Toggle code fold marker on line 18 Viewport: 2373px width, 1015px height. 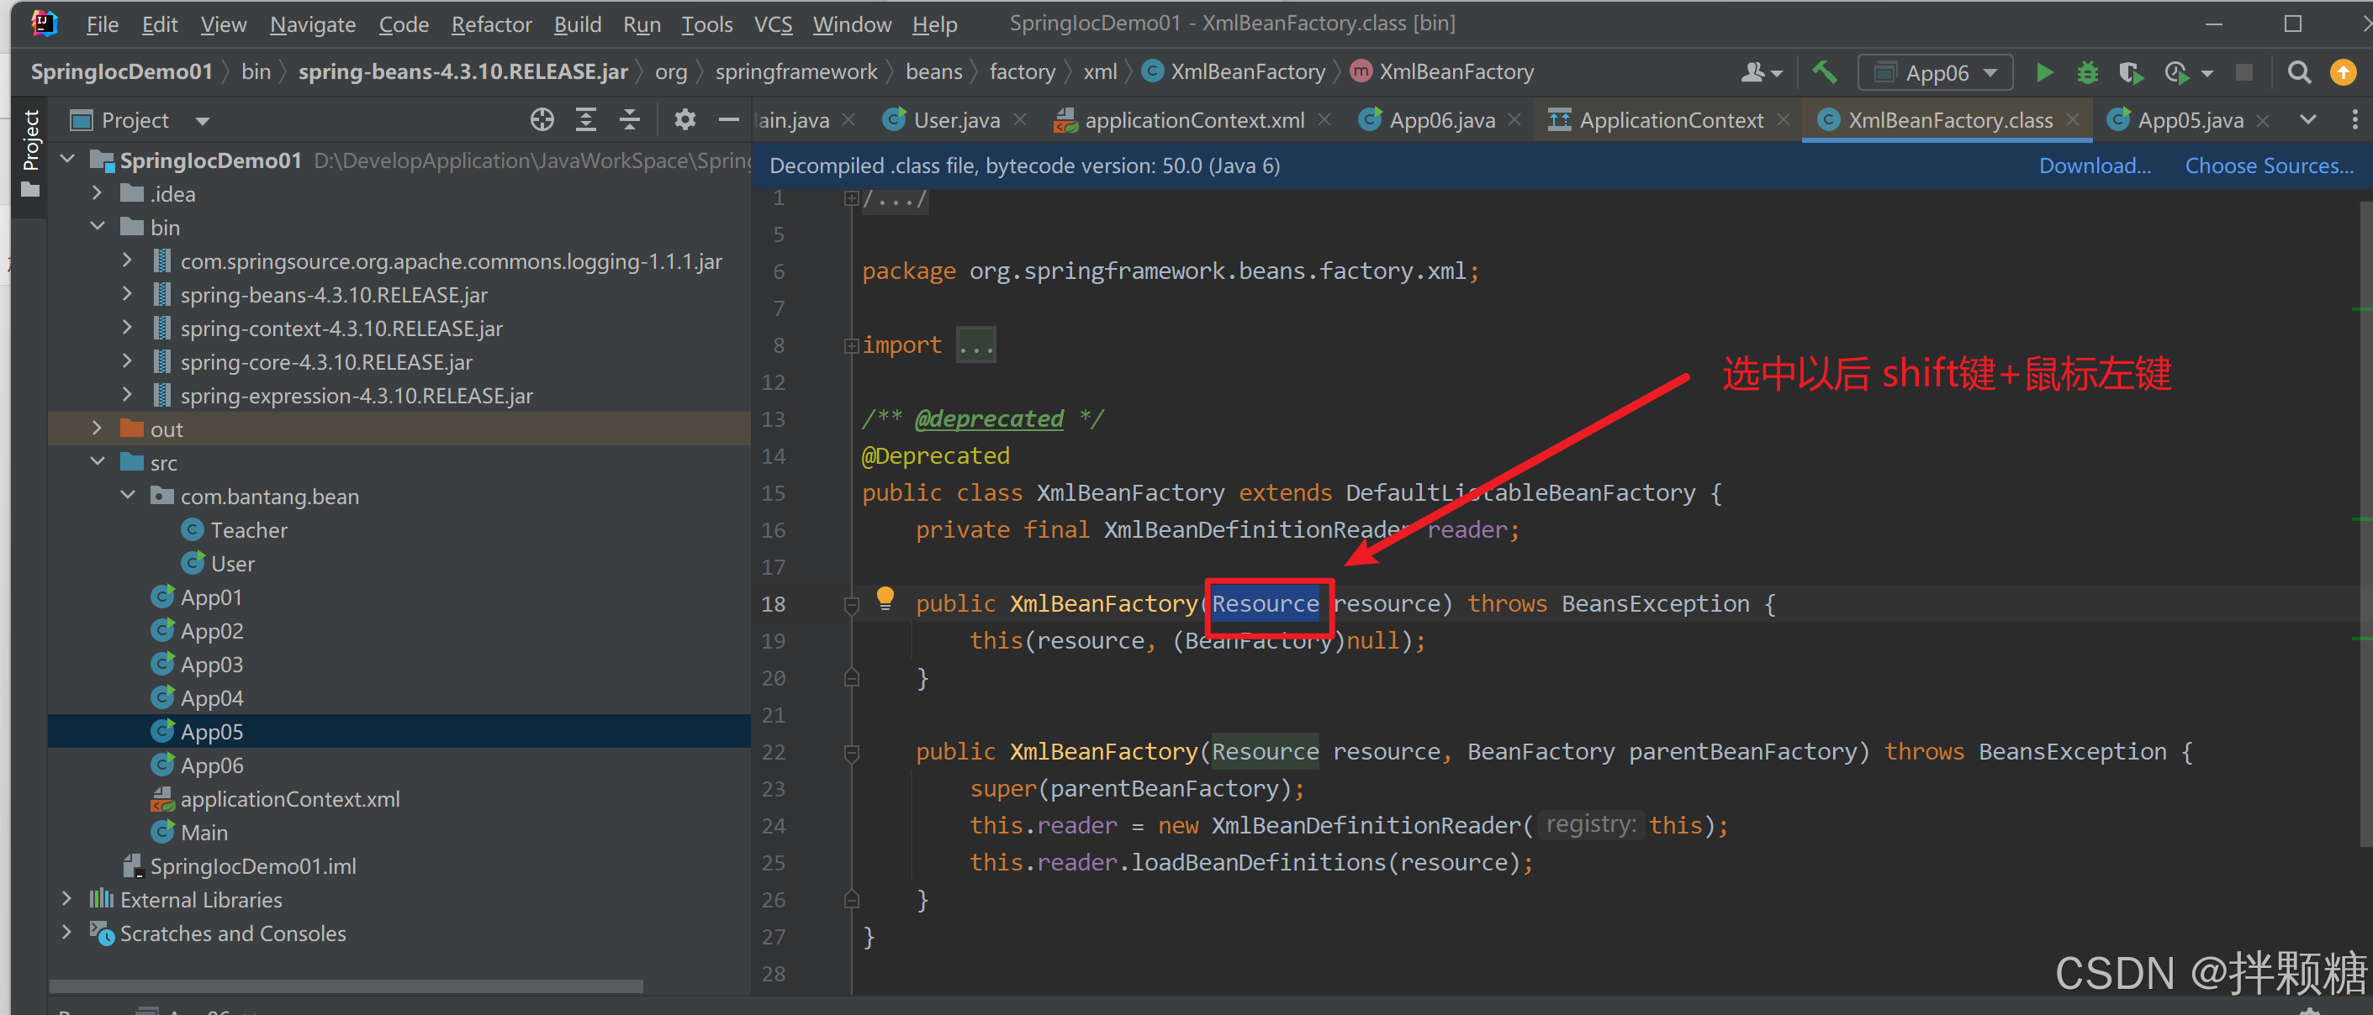[x=851, y=605]
